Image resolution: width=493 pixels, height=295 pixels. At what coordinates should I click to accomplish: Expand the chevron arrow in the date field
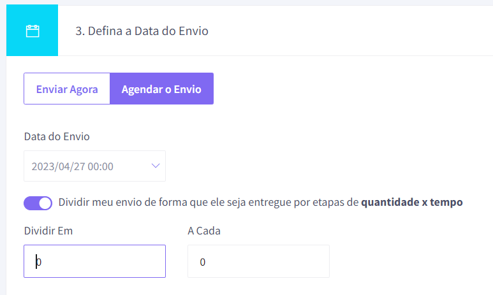click(156, 166)
